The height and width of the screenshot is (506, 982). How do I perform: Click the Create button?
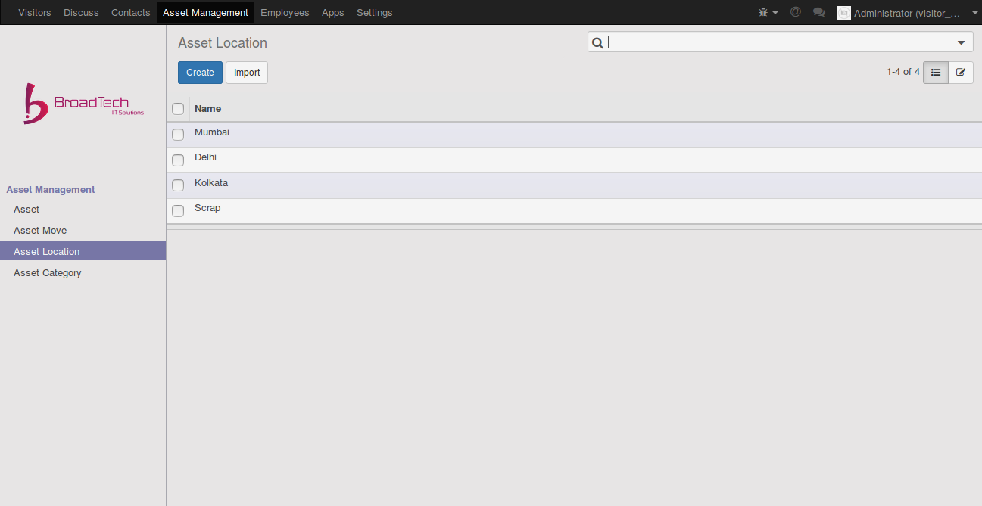tap(200, 73)
